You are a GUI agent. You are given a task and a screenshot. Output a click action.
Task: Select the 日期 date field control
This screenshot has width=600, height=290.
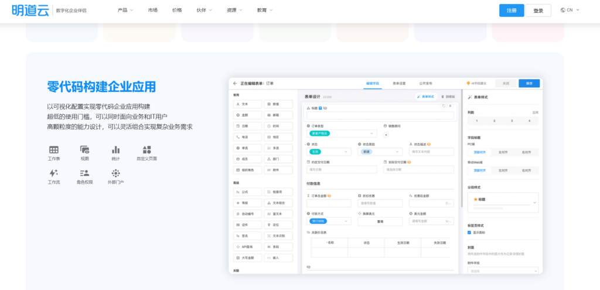[248, 126]
